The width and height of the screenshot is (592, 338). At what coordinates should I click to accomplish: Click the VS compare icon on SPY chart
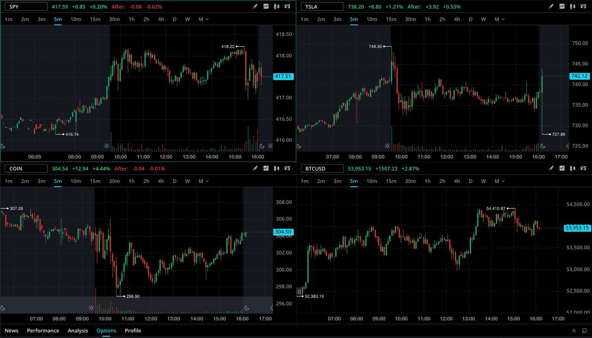tap(287, 7)
